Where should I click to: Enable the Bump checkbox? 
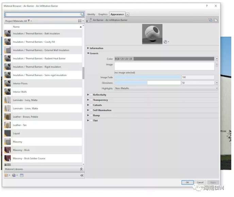tap(91, 115)
